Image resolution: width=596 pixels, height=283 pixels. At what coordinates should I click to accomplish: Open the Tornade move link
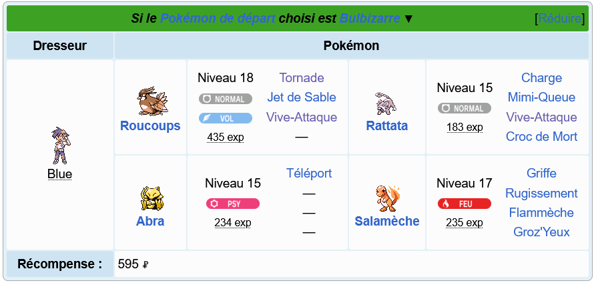pos(302,77)
